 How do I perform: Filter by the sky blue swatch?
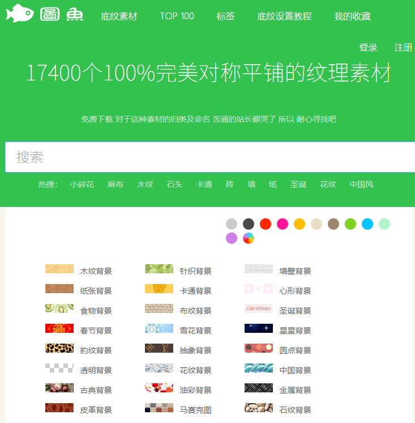click(x=367, y=224)
